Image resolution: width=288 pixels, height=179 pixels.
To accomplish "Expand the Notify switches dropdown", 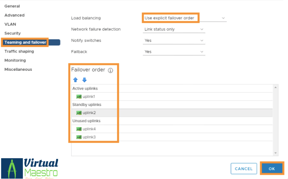I will tap(173, 41).
